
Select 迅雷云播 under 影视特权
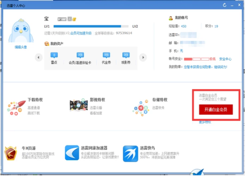pyautogui.click(x=96, y=108)
